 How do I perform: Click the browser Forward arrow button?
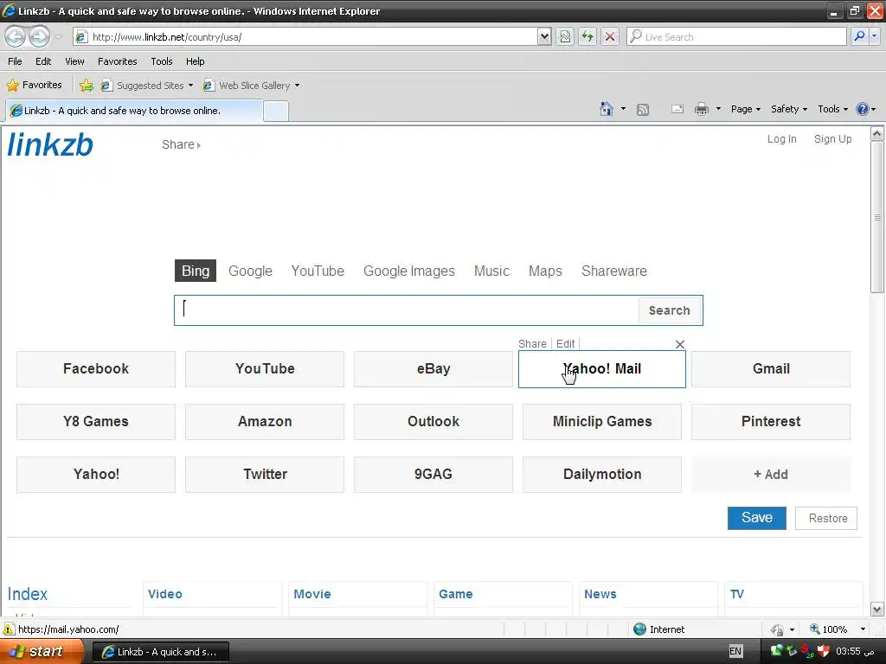click(x=38, y=36)
